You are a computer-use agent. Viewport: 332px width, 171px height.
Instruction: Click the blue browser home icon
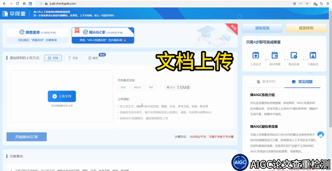point(30,4)
